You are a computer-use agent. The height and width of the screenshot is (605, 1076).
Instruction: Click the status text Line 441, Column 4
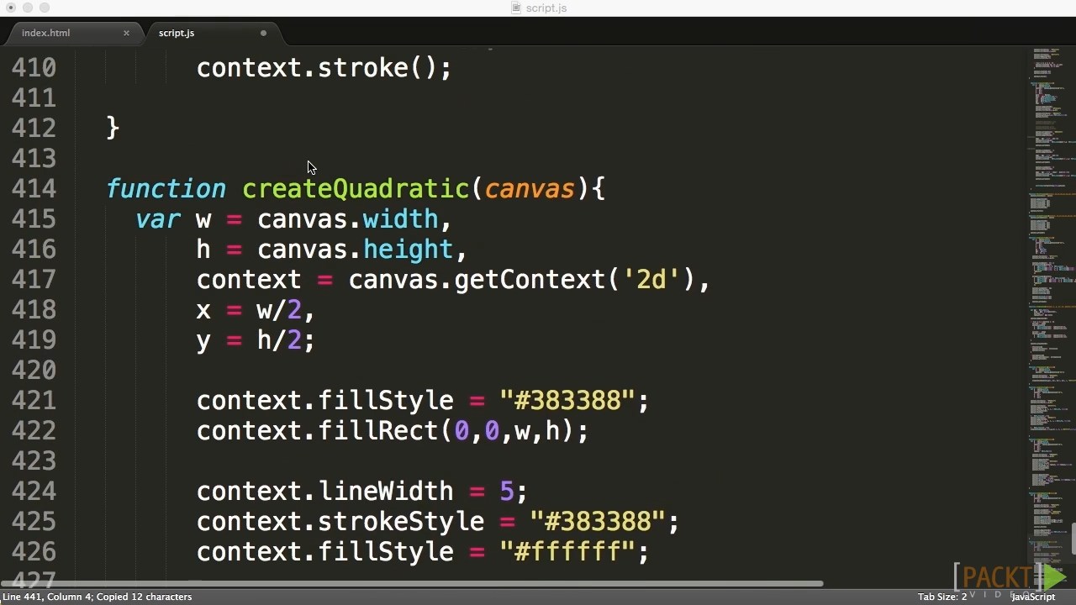pos(46,597)
